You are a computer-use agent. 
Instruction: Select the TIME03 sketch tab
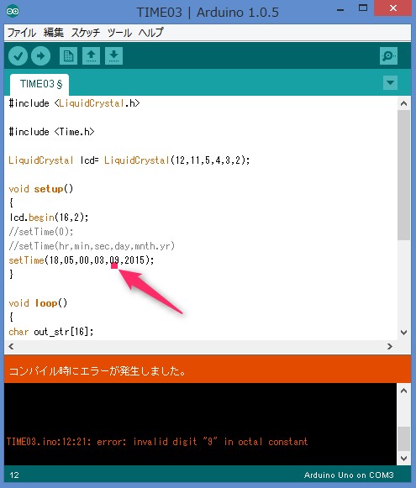coord(39,85)
